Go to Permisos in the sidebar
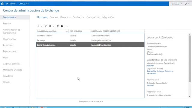Image resolution: width=192 pixels, height=108 pixels. [7, 23]
